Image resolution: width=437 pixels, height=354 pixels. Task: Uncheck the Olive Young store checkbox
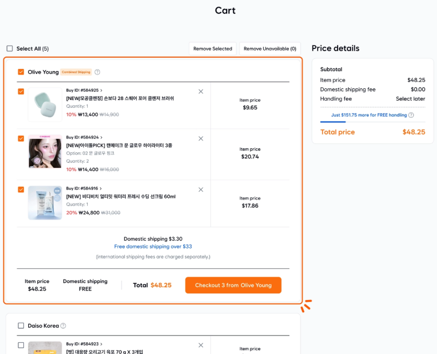(x=21, y=72)
